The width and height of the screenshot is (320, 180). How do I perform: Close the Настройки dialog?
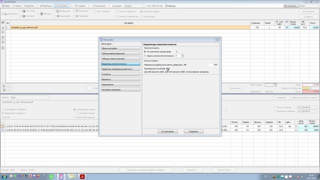[217, 39]
